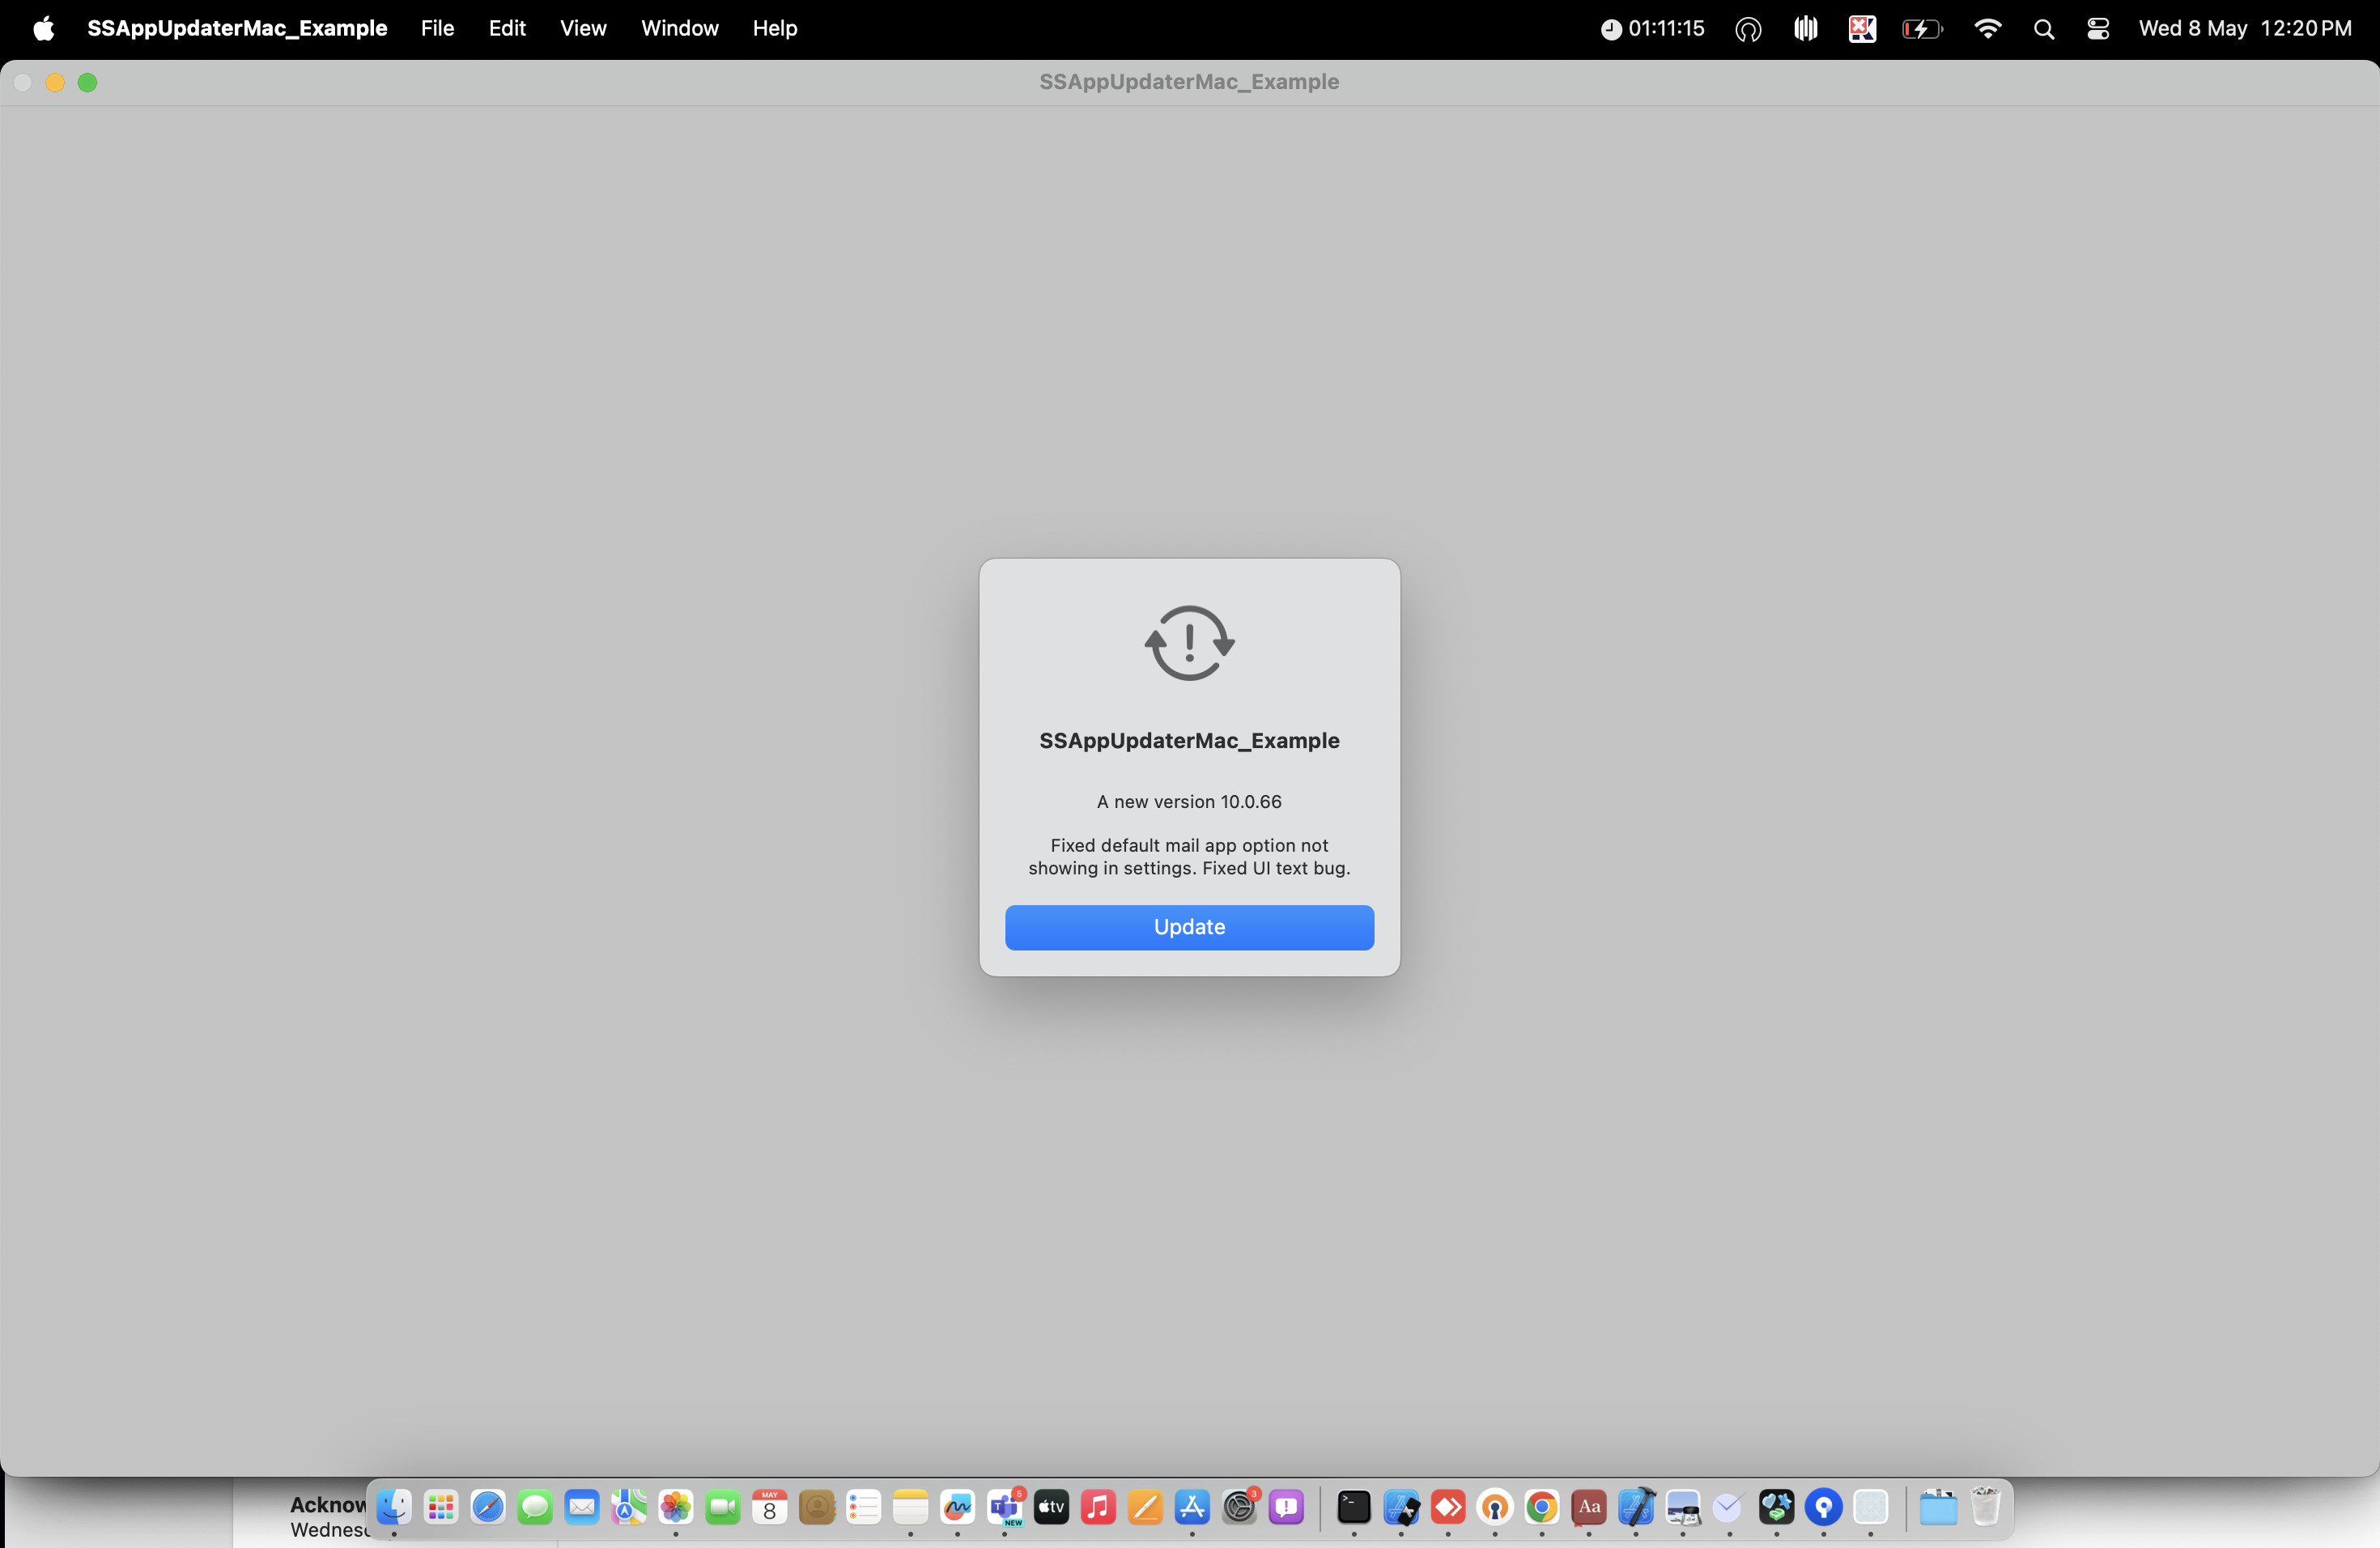Open the View menu
The width and height of the screenshot is (2380, 1548).
583,28
